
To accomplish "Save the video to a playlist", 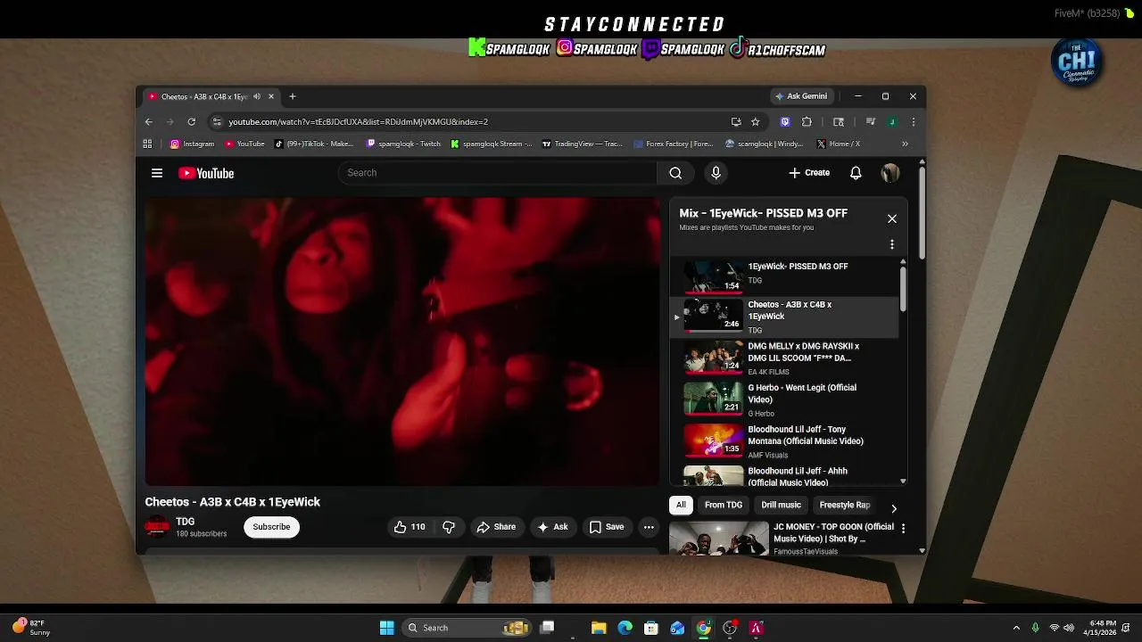I will [607, 527].
